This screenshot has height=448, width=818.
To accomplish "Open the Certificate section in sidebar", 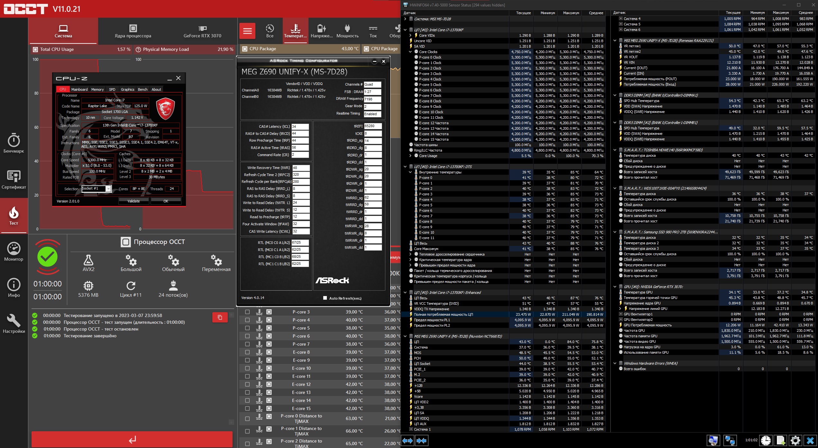I will 14,179.
